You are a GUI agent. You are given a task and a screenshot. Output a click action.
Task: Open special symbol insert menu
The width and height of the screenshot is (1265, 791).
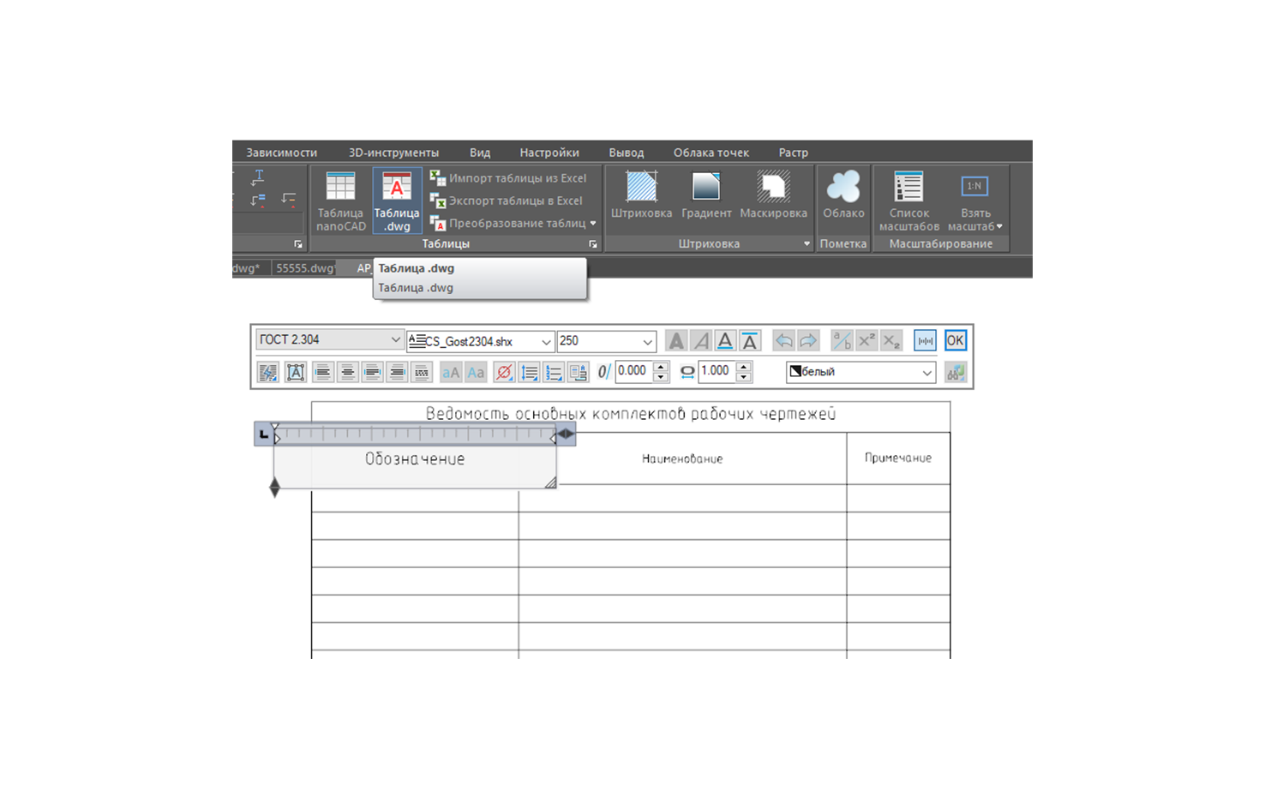504,372
